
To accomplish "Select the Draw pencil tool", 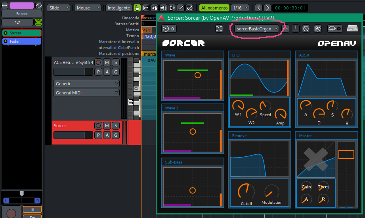I will pyautogui.click(x=181, y=8).
